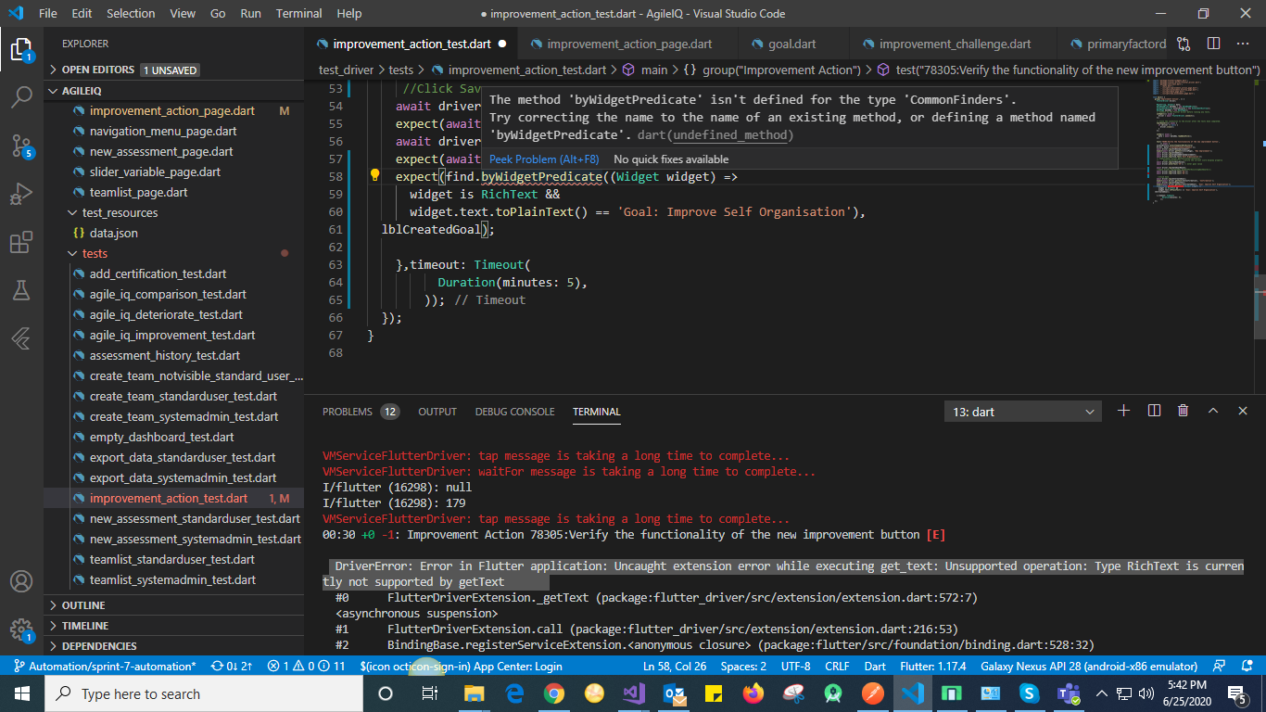
Task: Open the "13: dart" terminal dropdown
Action: click(x=1022, y=411)
